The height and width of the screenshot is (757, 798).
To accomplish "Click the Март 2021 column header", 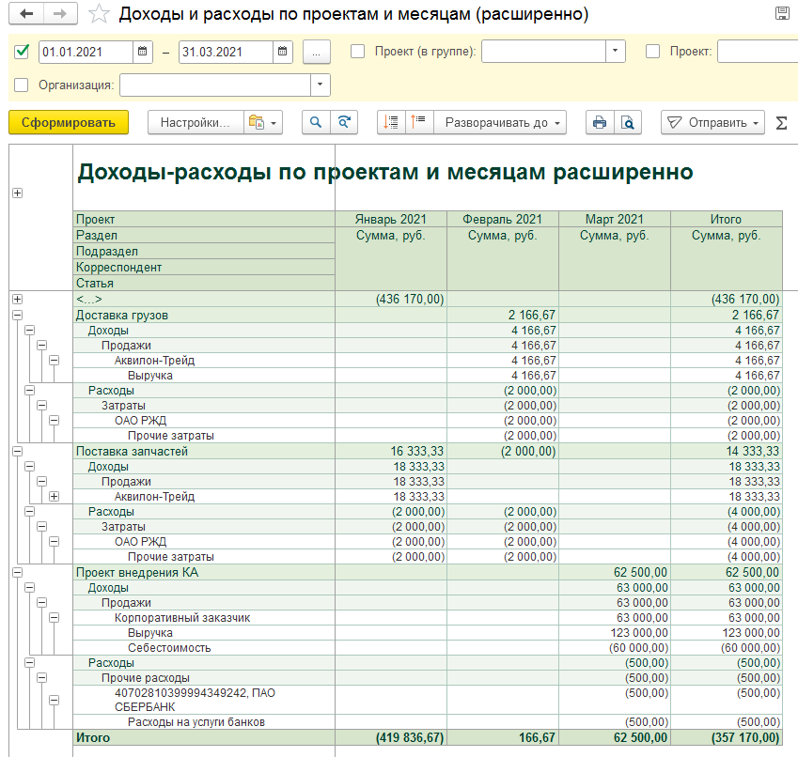I will (x=615, y=219).
